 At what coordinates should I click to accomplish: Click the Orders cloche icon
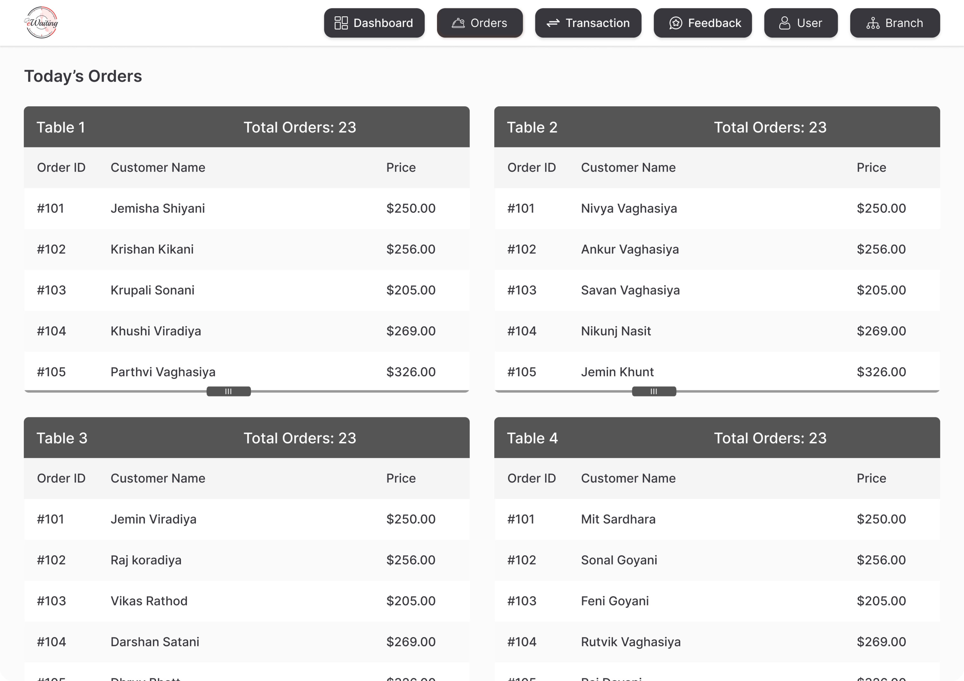(459, 23)
